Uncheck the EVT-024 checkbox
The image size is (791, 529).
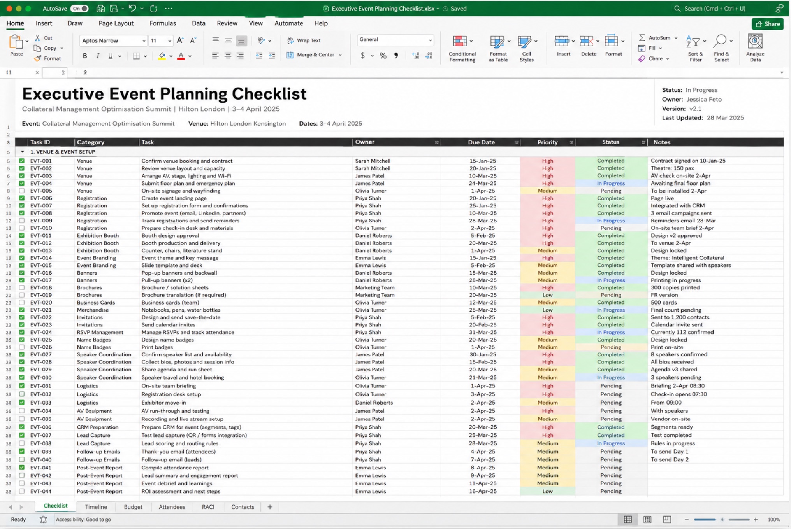point(22,332)
